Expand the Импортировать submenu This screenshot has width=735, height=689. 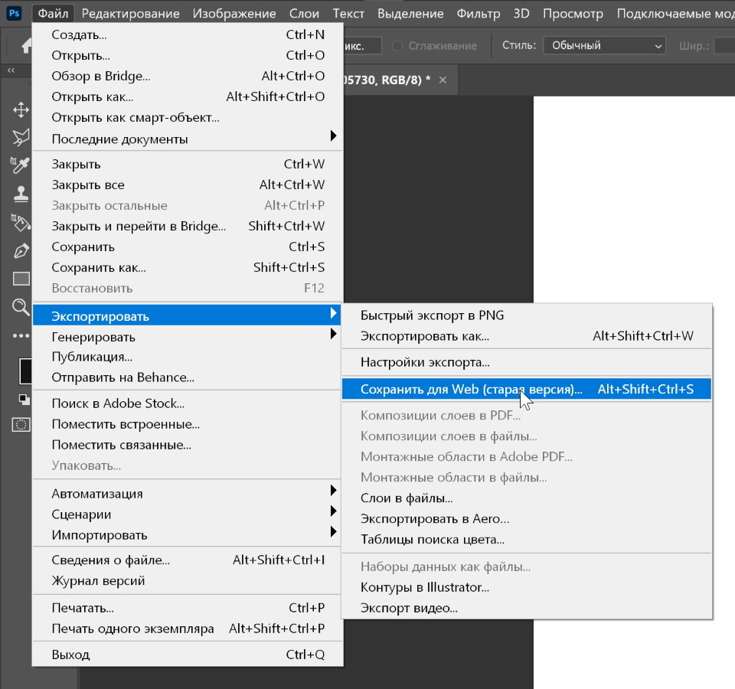coord(188,535)
